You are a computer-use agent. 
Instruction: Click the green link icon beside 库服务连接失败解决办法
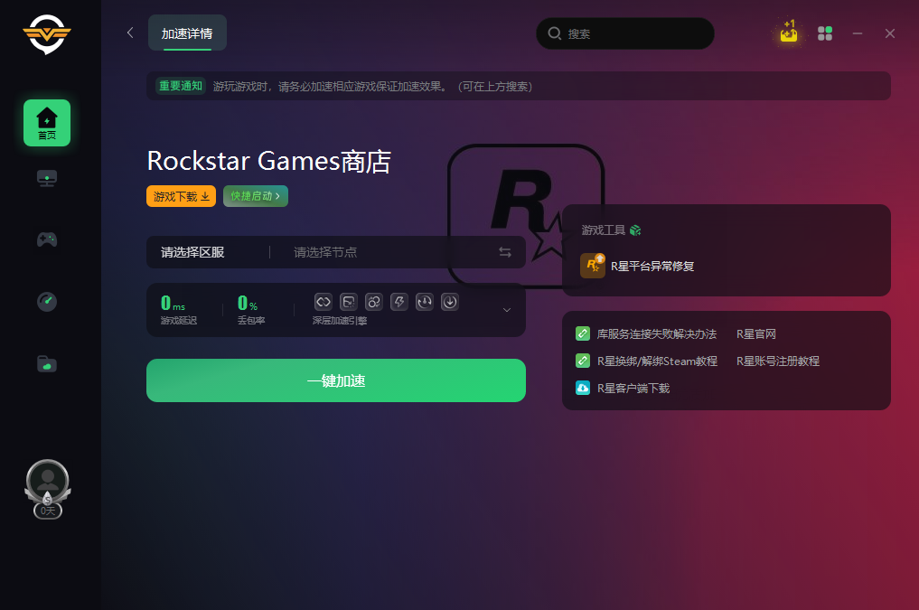click(583, 333)
